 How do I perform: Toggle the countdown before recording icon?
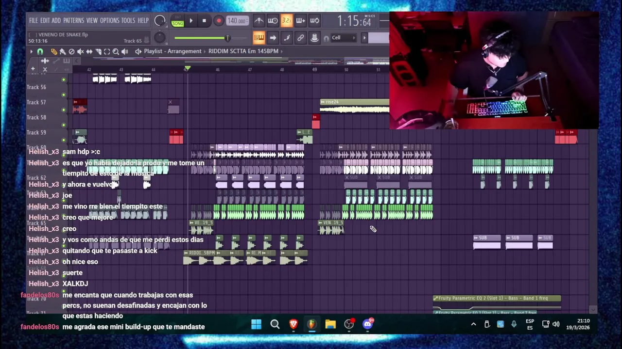coord(287,21)
